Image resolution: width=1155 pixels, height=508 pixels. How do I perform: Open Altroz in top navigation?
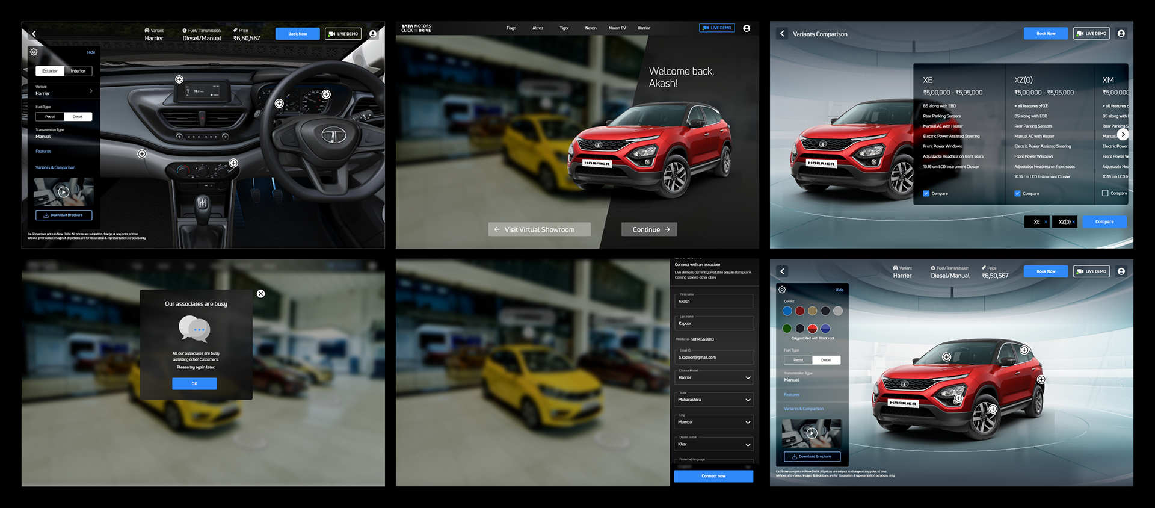pos(538,28)
